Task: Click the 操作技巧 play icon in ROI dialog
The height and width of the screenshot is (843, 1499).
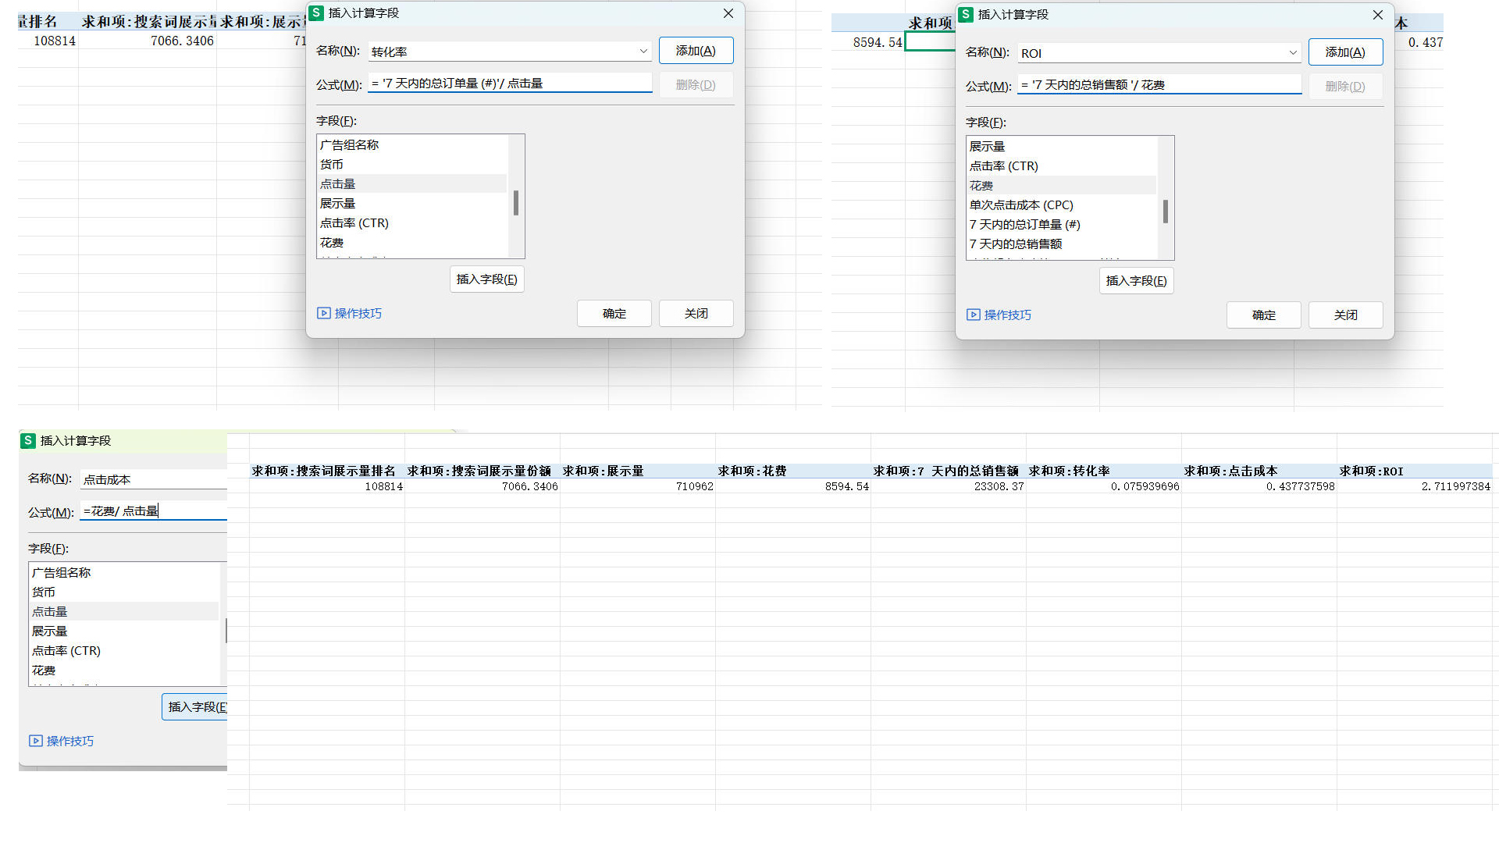Action: pos(973,315)
